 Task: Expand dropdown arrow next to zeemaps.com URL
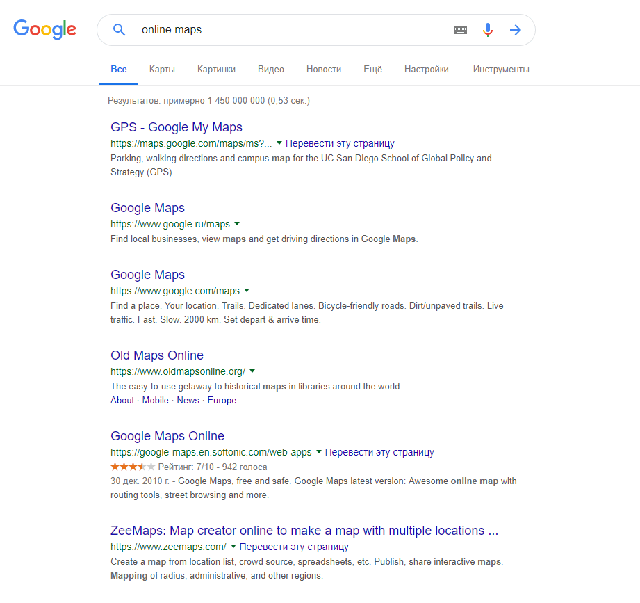click(233, 546)
